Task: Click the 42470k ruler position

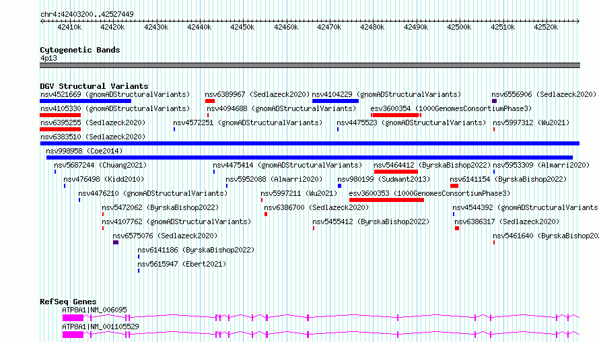Action: coord(329,27)
